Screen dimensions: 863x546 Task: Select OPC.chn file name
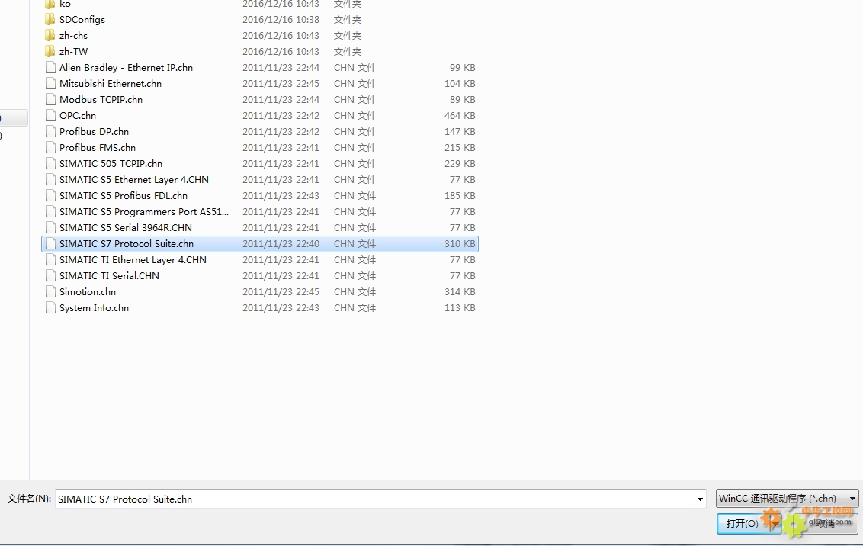78,116
